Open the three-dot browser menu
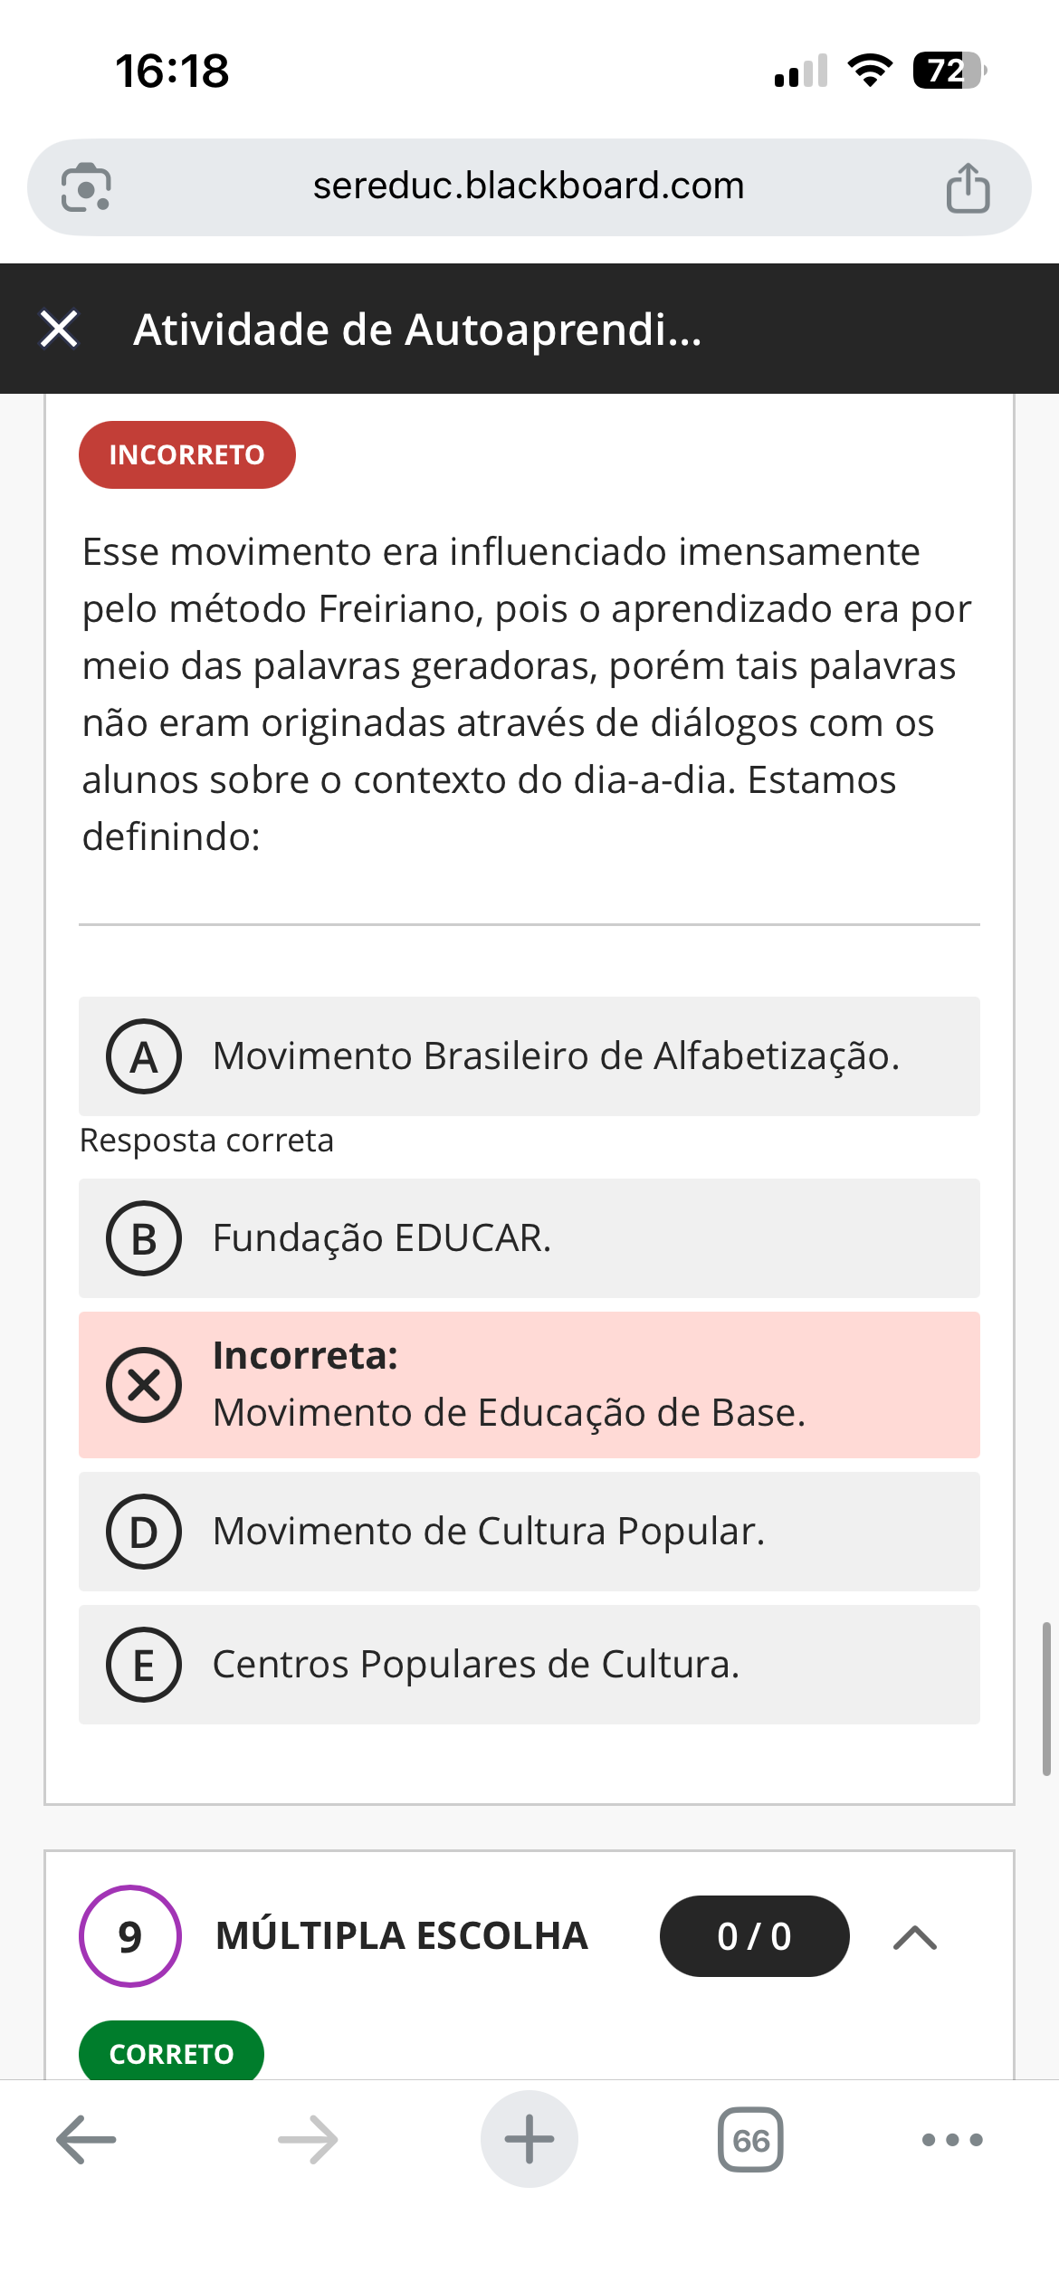Screen dimensions: 1059x2292 (952, 2140)
